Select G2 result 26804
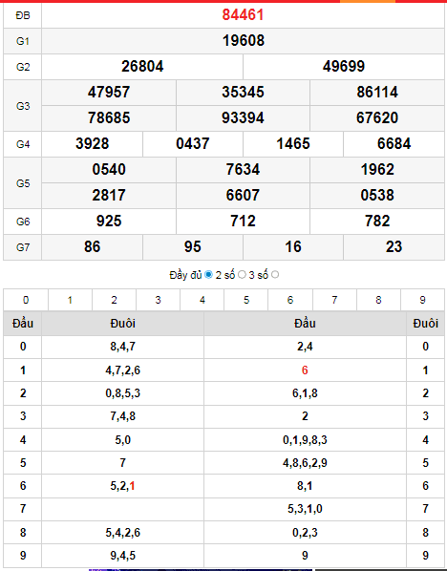 tap(142, 66)
